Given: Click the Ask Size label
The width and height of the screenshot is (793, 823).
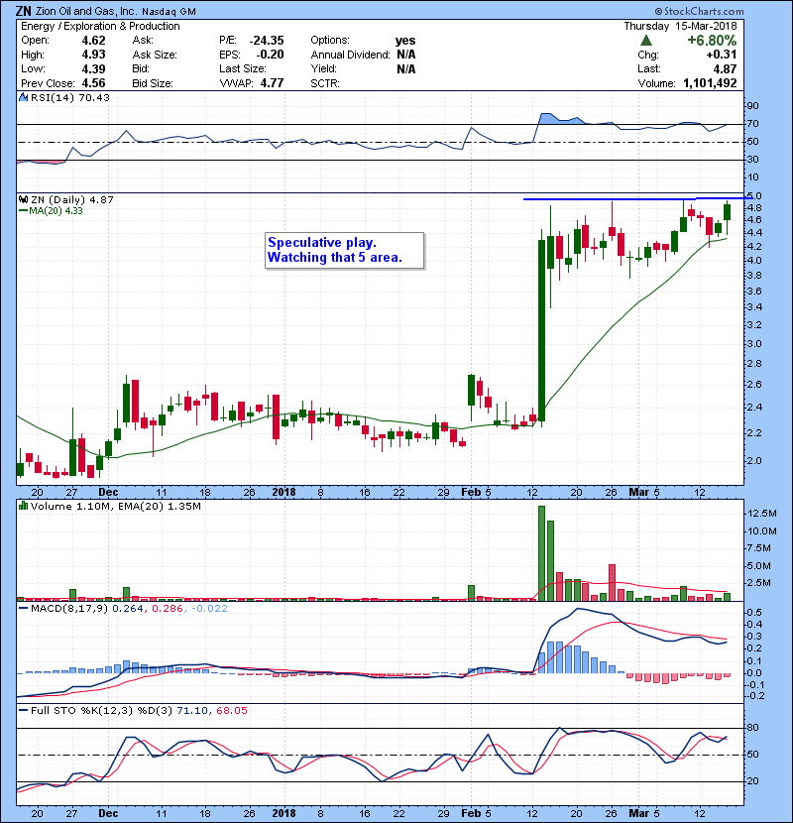Looking at the screenshot, I should pyautogui.click(x=155, y=55).
